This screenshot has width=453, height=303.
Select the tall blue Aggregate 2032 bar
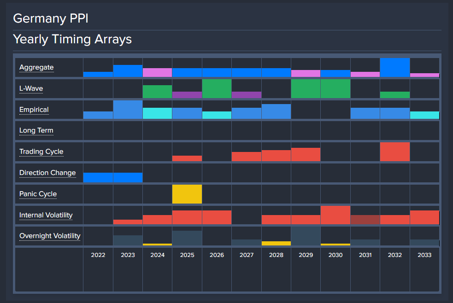394,68
